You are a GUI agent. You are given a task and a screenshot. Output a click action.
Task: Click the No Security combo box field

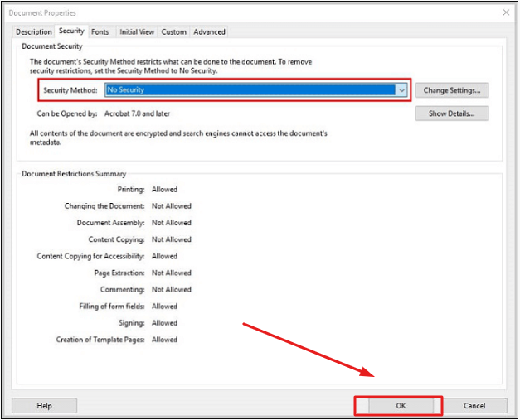pyautogui.click(x=256, y=90)
